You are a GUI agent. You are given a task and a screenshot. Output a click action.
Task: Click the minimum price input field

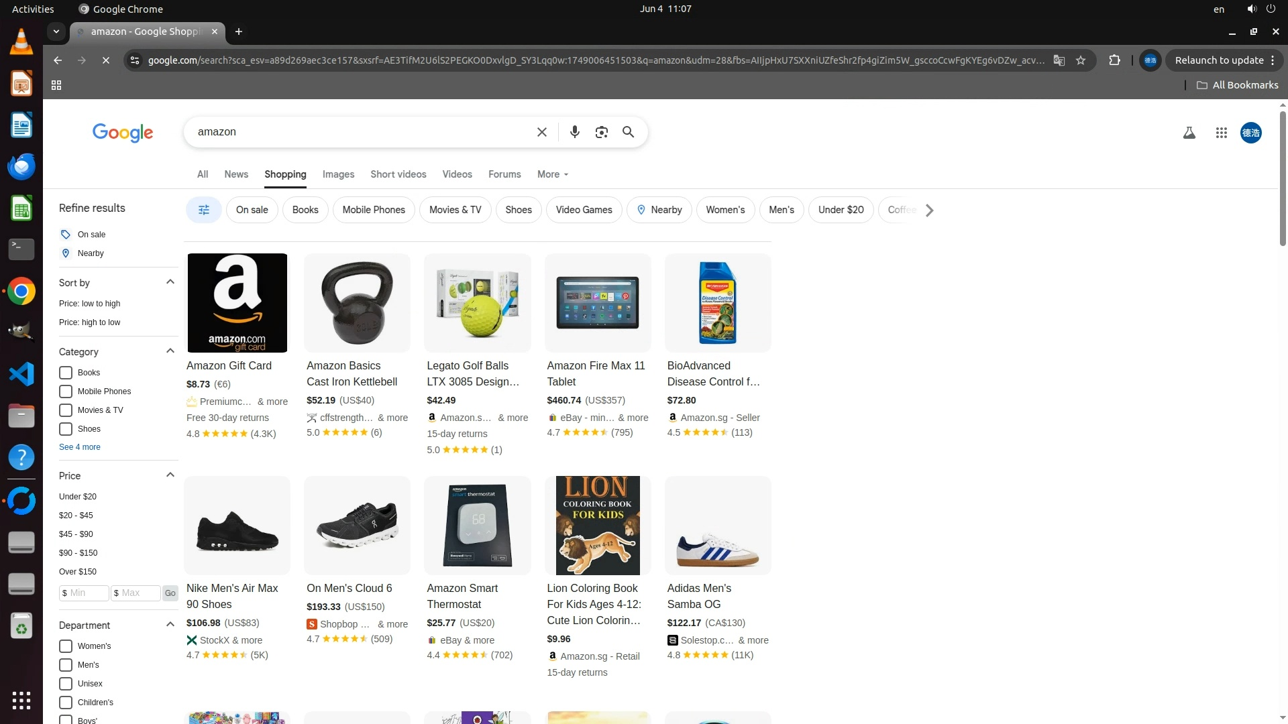pos(85,593)
